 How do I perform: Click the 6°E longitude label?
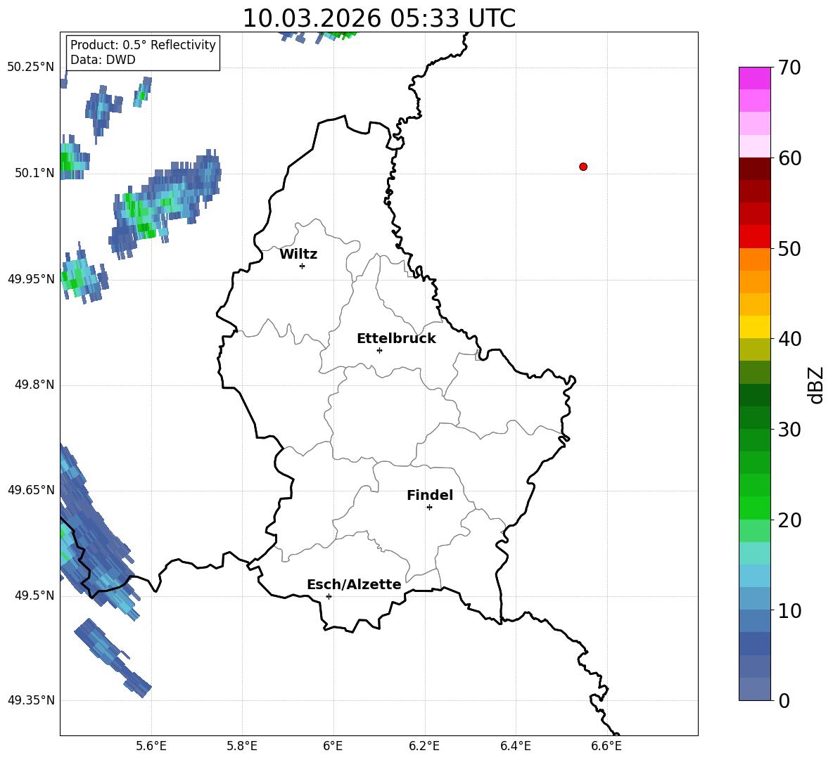click(333, 746)
